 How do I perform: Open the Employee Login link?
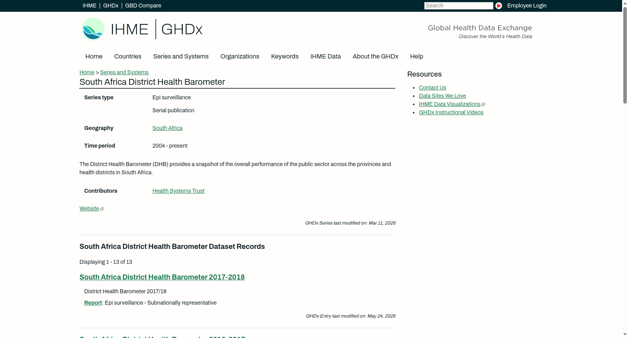[527, 5]
